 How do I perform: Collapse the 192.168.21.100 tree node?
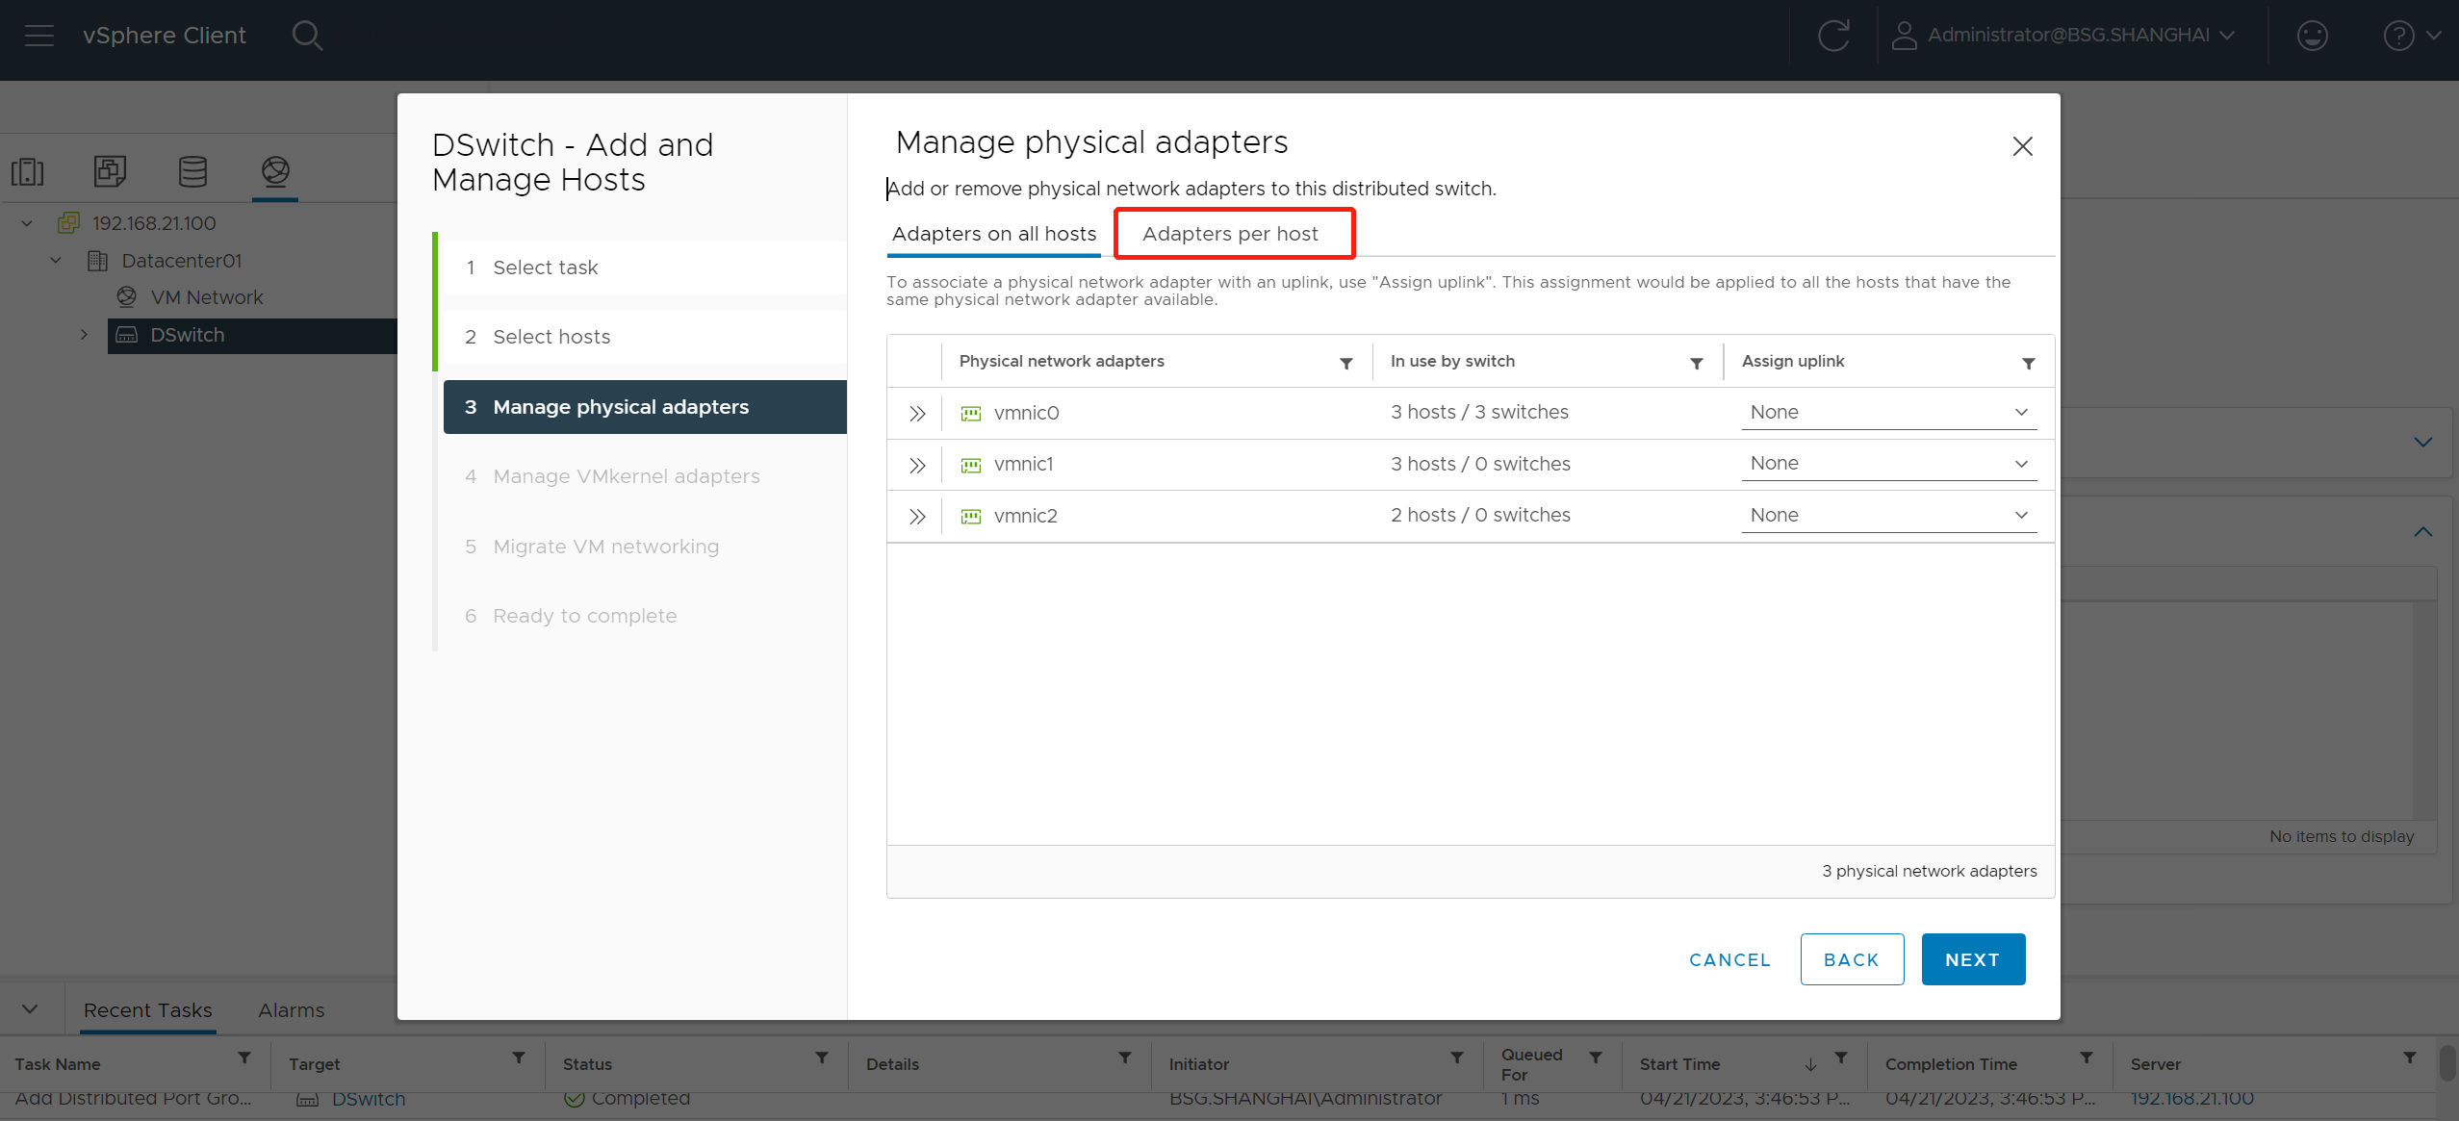click(27, 223)
